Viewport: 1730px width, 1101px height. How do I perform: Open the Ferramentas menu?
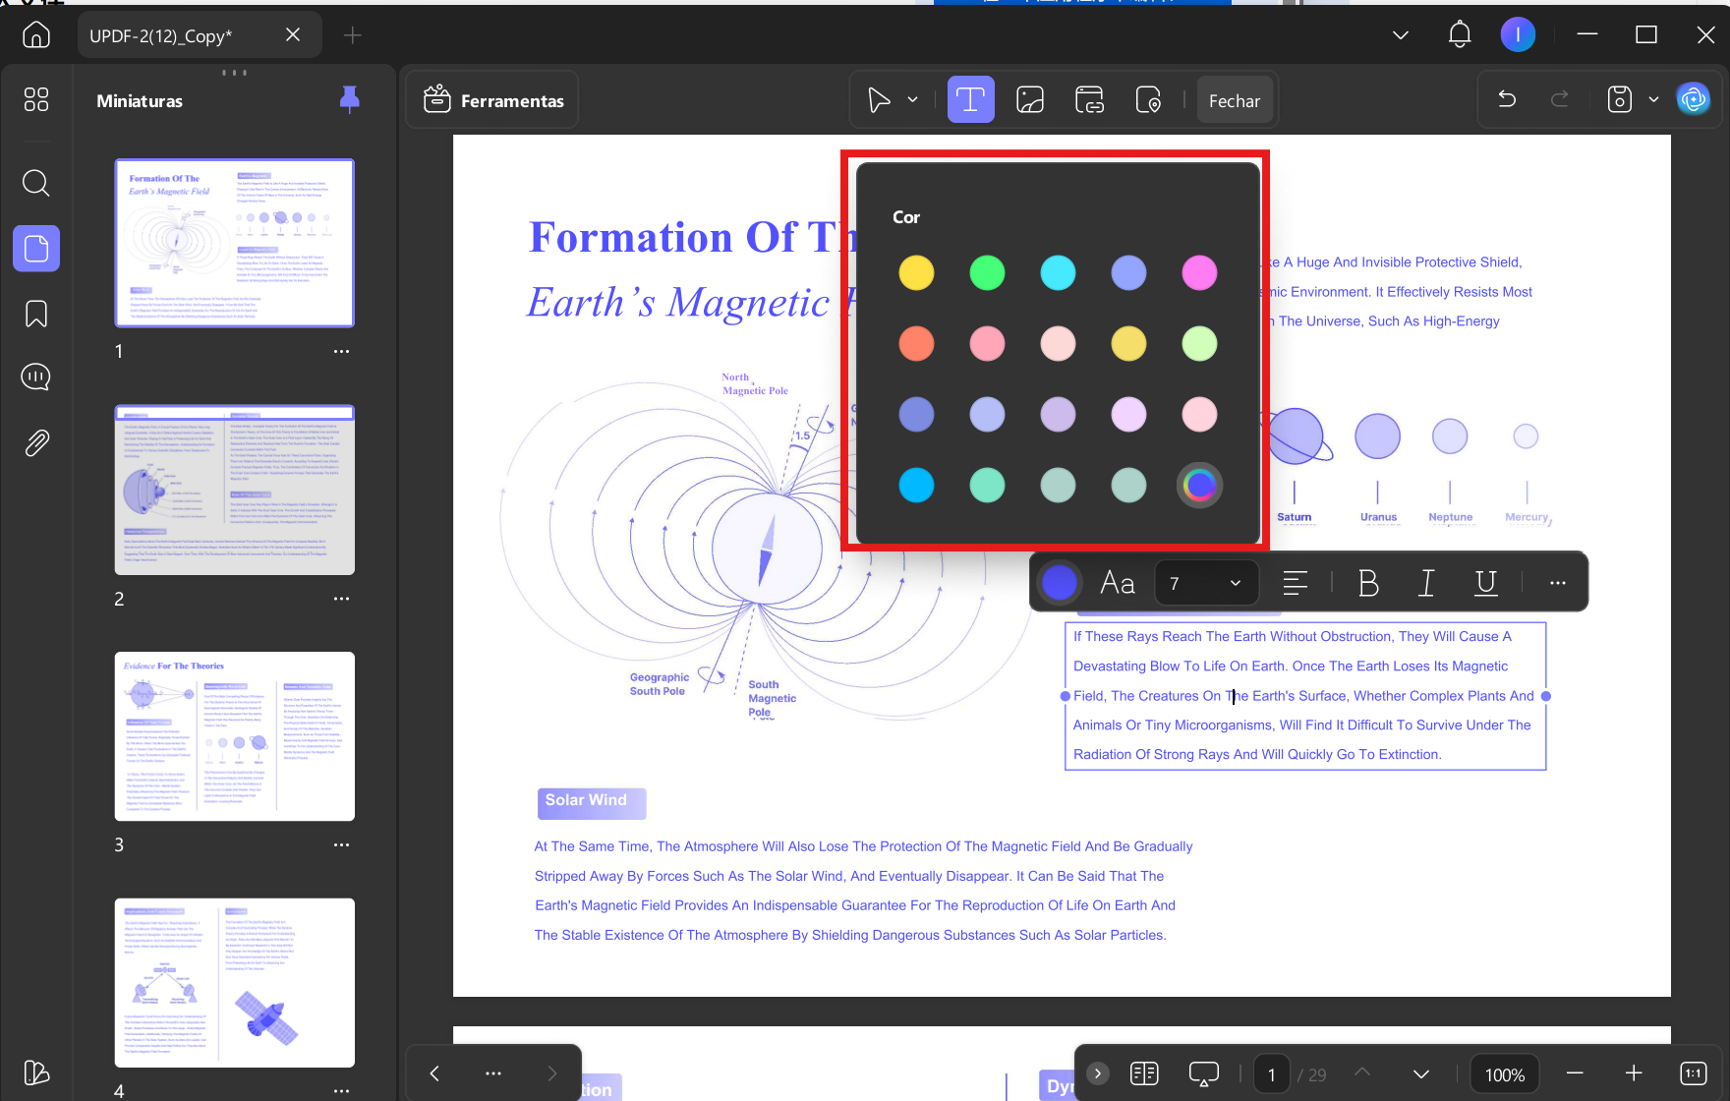click(493, 100)
